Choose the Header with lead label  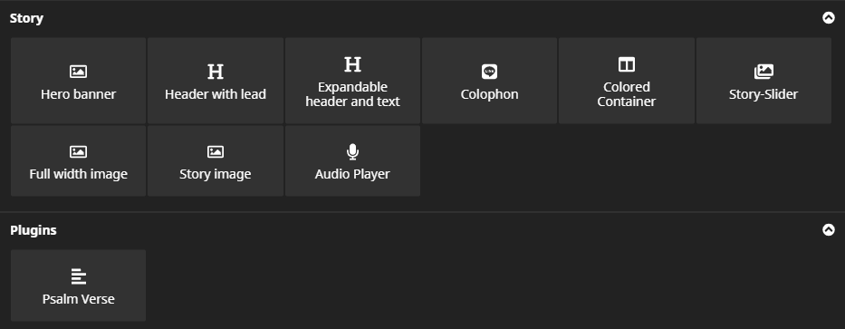216,94
